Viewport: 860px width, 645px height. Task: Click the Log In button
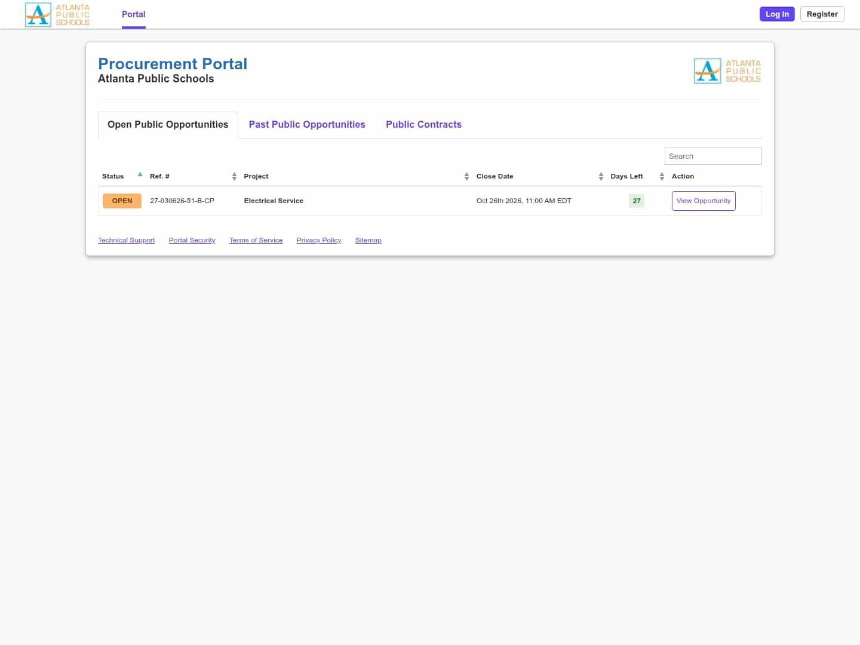click(x=777, y=14)
